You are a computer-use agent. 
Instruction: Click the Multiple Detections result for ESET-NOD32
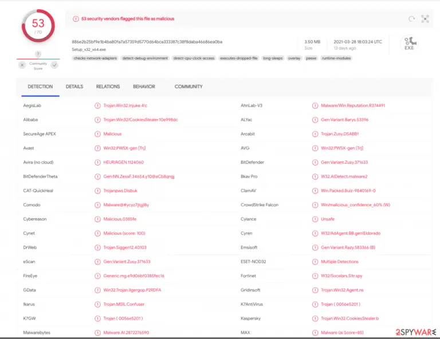point(340,262)
